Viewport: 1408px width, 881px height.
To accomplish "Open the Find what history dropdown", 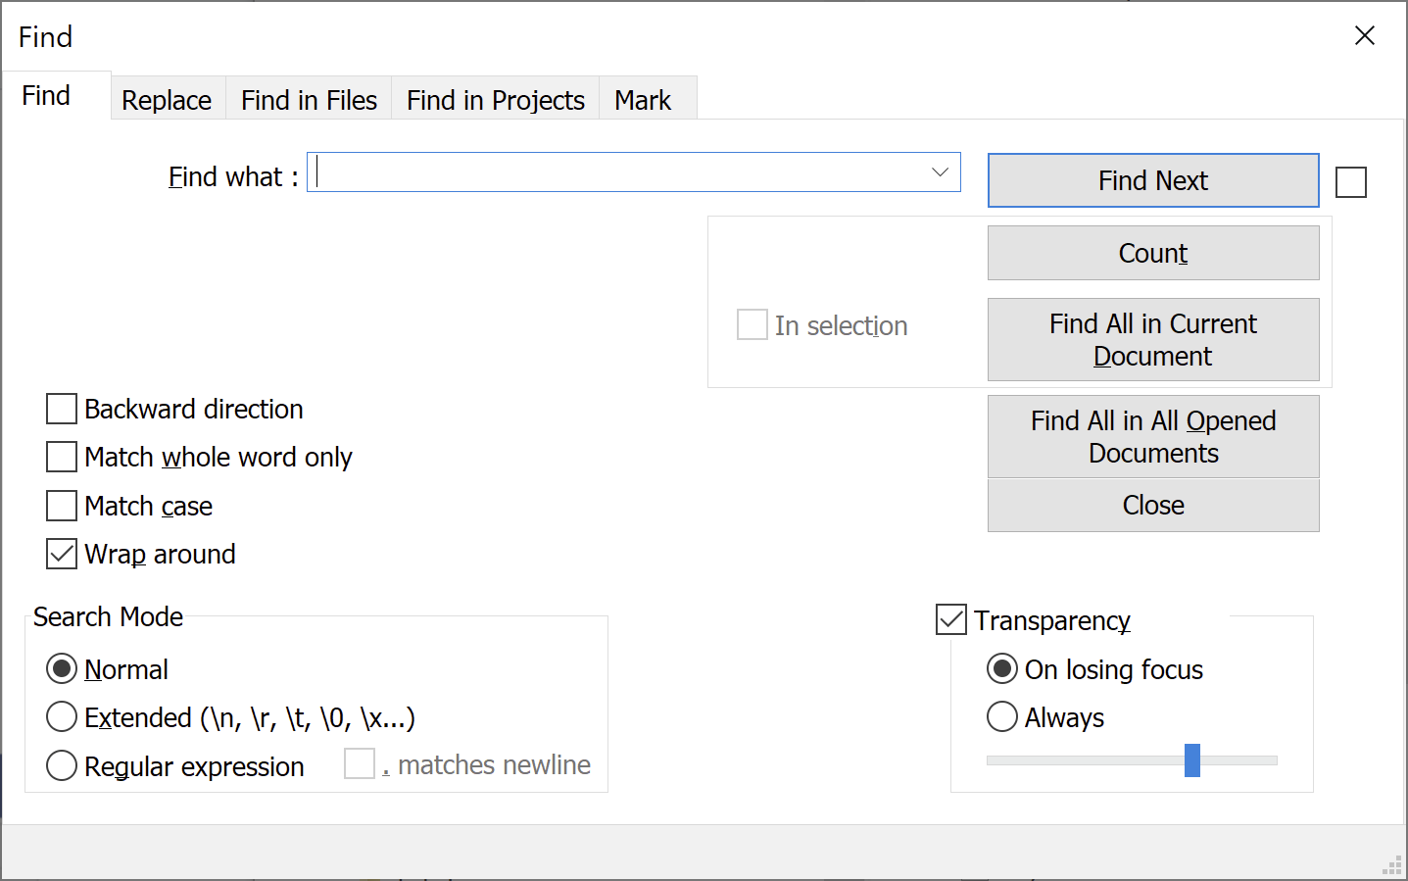I will point(942,171).
